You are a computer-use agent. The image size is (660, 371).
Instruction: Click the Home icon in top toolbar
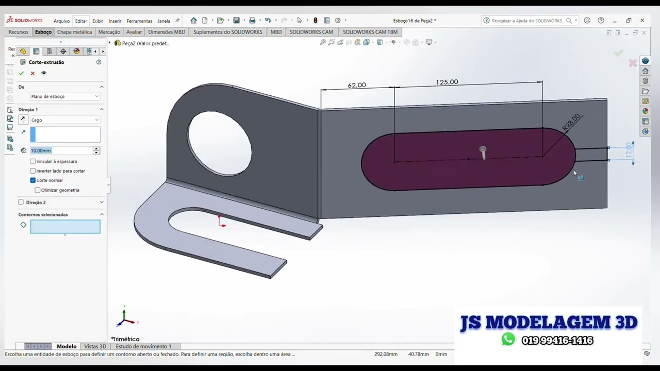click(193, 21)
